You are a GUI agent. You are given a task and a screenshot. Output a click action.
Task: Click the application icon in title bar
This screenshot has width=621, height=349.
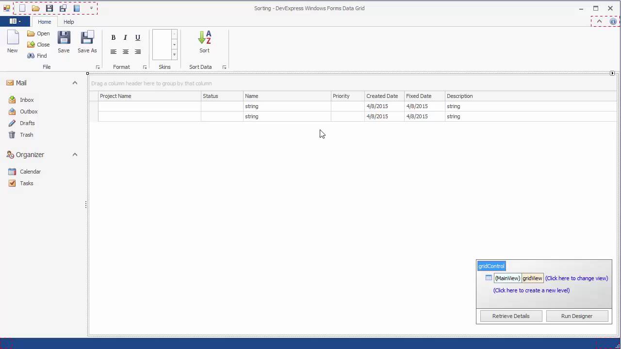(6, 8)
